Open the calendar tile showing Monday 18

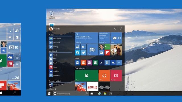[104, 38]
